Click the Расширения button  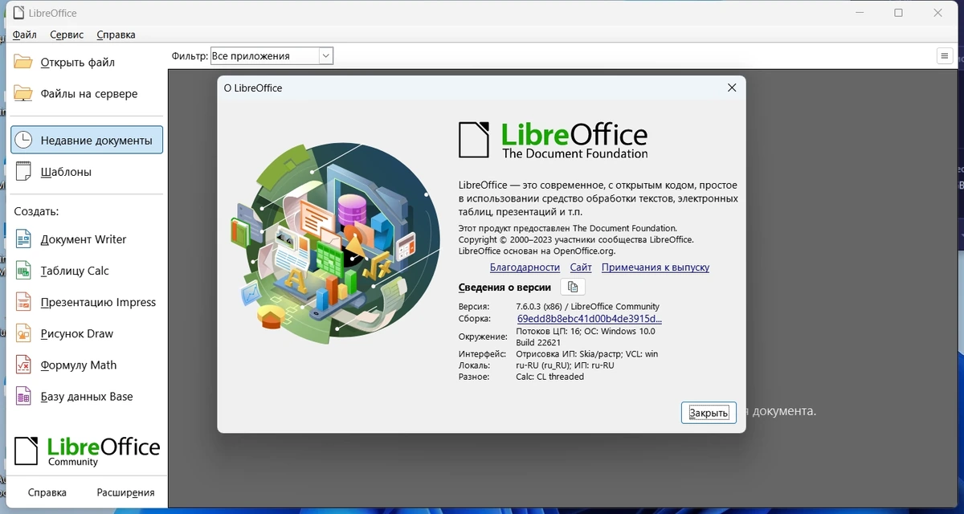[125, 492]
